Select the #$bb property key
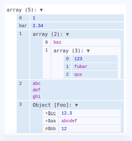This screenshot has width=132, height=141. point(50,129)
